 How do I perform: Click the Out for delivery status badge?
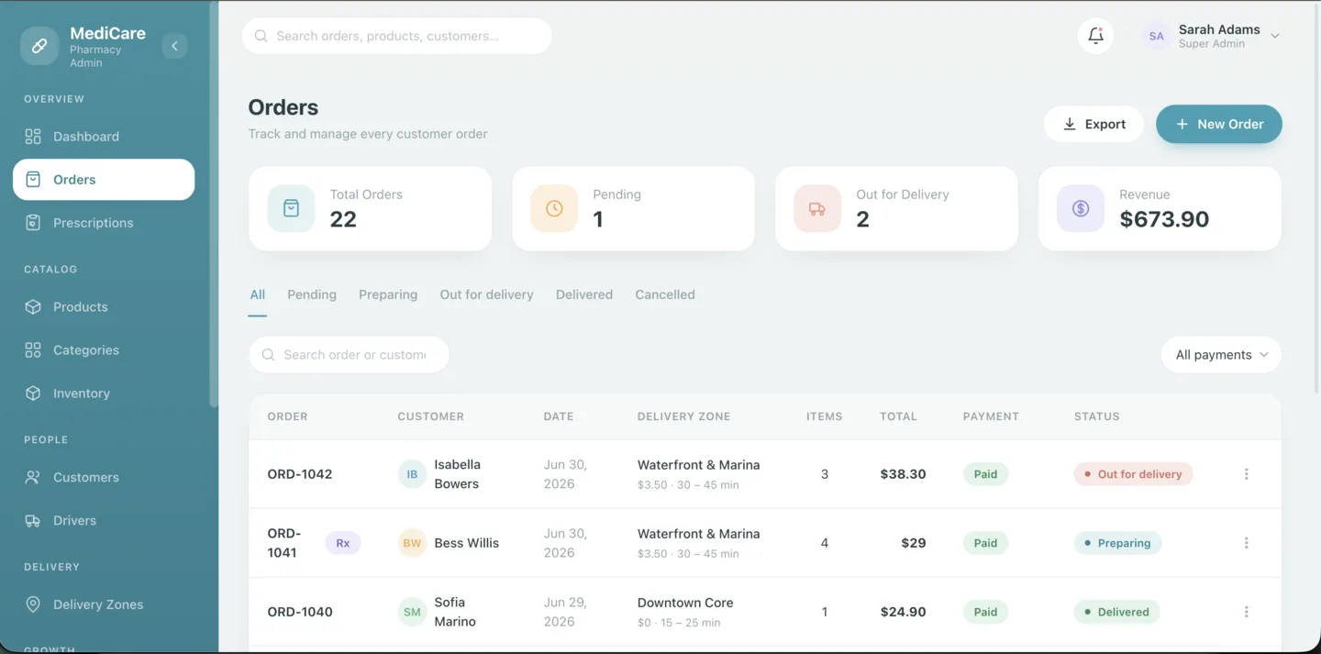(1133, 474)
